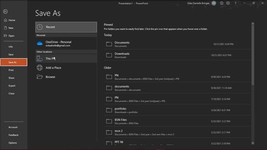This screenshot has width=267, height=150.
Task: Click folder icon beside Downloads
Action: (x=109, y=55)
